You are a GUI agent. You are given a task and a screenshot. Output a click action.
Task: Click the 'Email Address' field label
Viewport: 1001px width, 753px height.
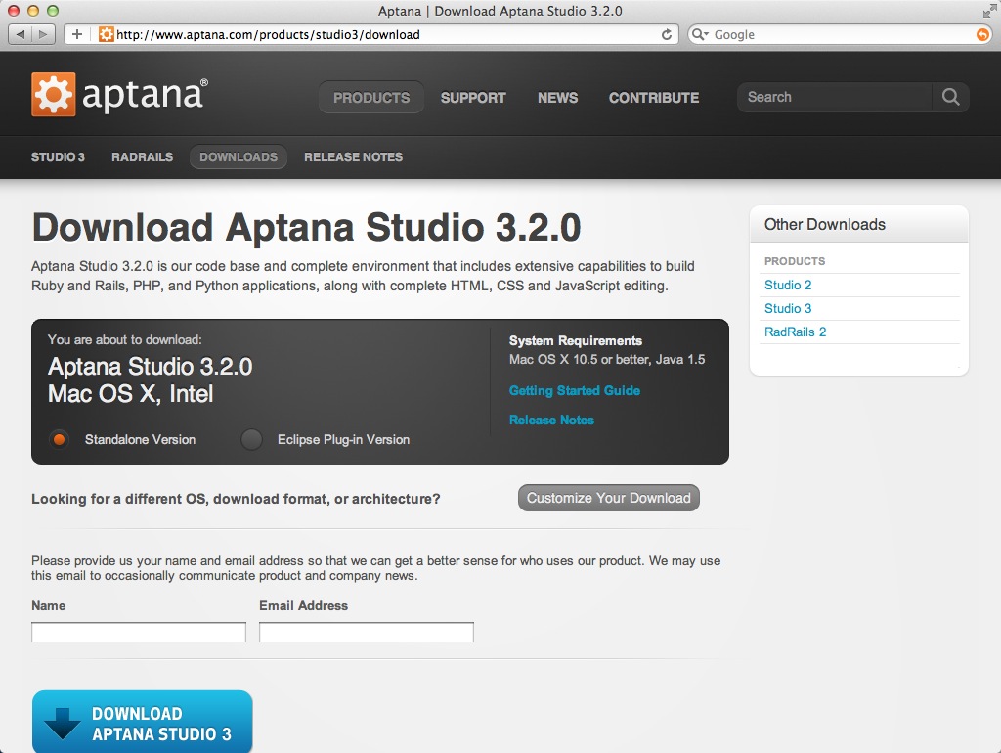[303, 606]
